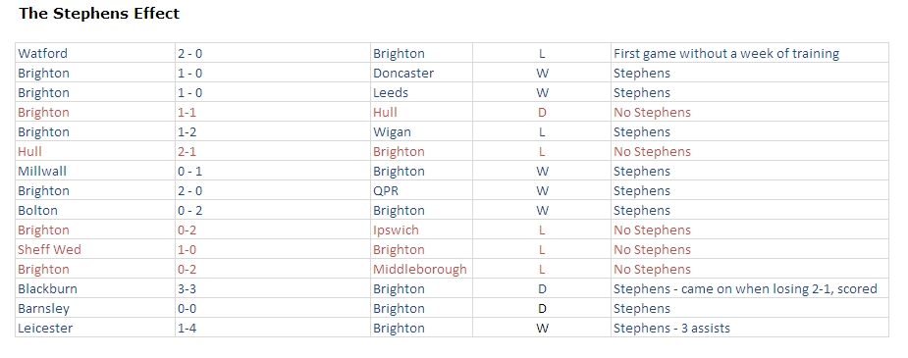Select the Millwall home-team cell

point(95,172)
